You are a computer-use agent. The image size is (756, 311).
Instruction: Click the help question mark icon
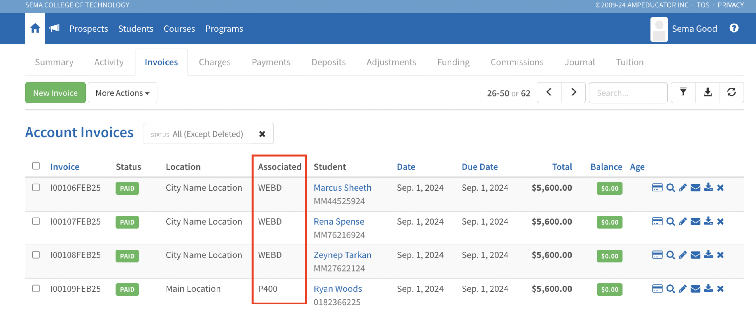(734, 28)
